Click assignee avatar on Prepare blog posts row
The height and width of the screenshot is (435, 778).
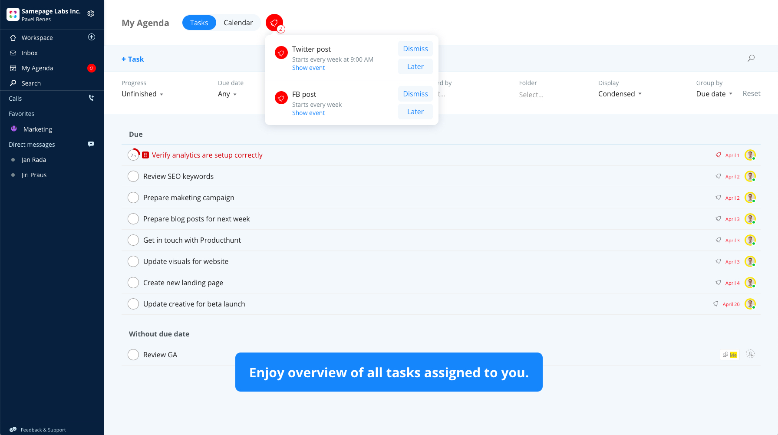pyautogui.click(x=750, y=219)
